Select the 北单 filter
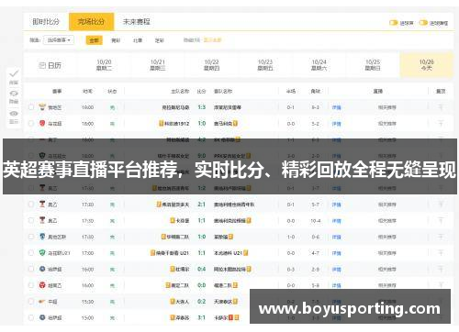 pyautogui.click(x=138, y=40)
